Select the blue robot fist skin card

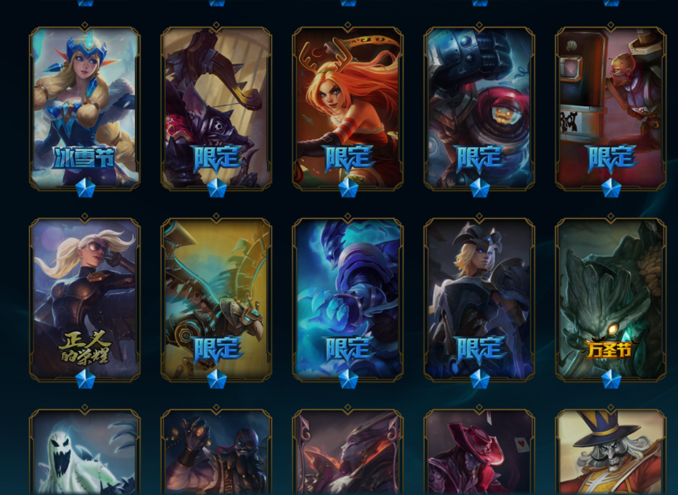(x=479, y=108)
